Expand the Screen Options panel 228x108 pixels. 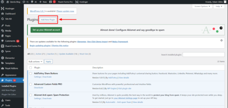pos(202,7)
